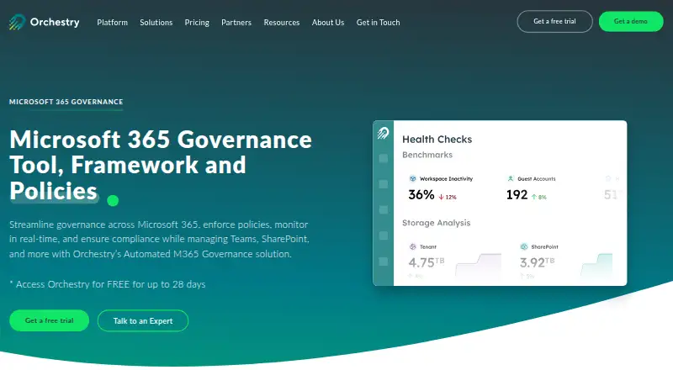Click the Guest Accounts label
This screenshot has width=673, height=370.
click(x=537, y=178)
